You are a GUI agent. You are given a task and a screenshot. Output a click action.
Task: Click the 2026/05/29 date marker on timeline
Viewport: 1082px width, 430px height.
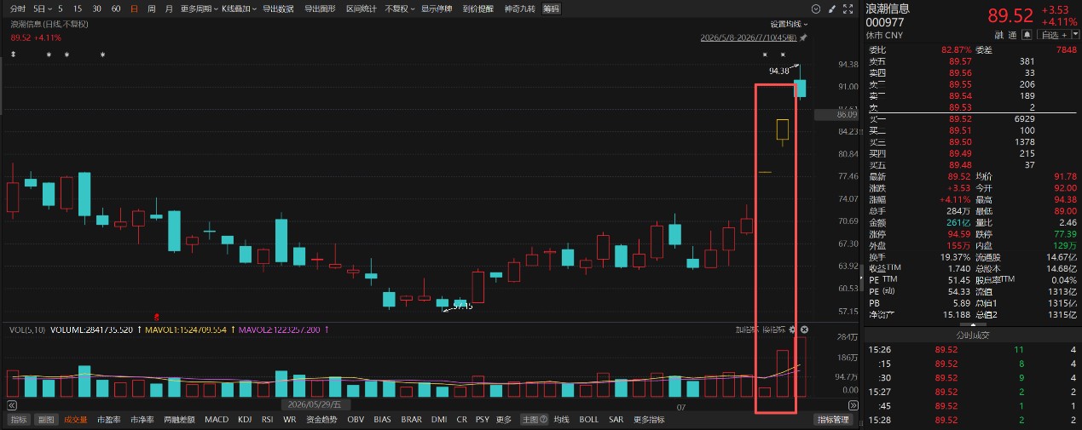click(312, 405)
